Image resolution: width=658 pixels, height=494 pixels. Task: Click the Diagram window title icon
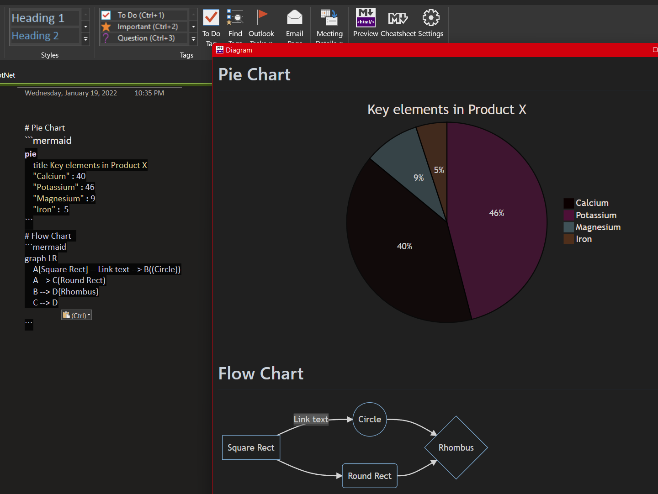click(x=220, y=50)
